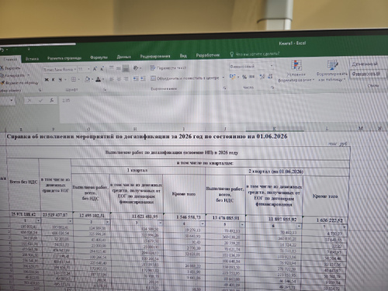The image size is (388, 291).
Task: Click the fill color bucket icon
Action: (87, 79)
